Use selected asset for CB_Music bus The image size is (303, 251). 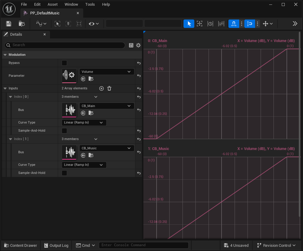coord(83,155)
